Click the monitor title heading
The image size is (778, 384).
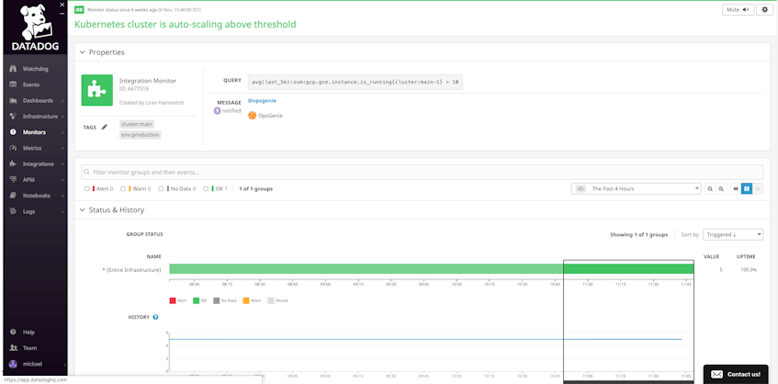(185, 24)
